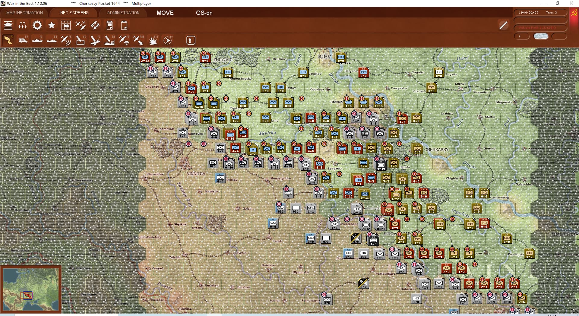Select the F2 rail mode icon
Viewport: 579px width, 316px height.
23,40
